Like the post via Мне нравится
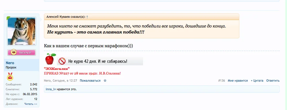Image resolution: width=287 pixels, height=110 pixels. coord(238,80)
